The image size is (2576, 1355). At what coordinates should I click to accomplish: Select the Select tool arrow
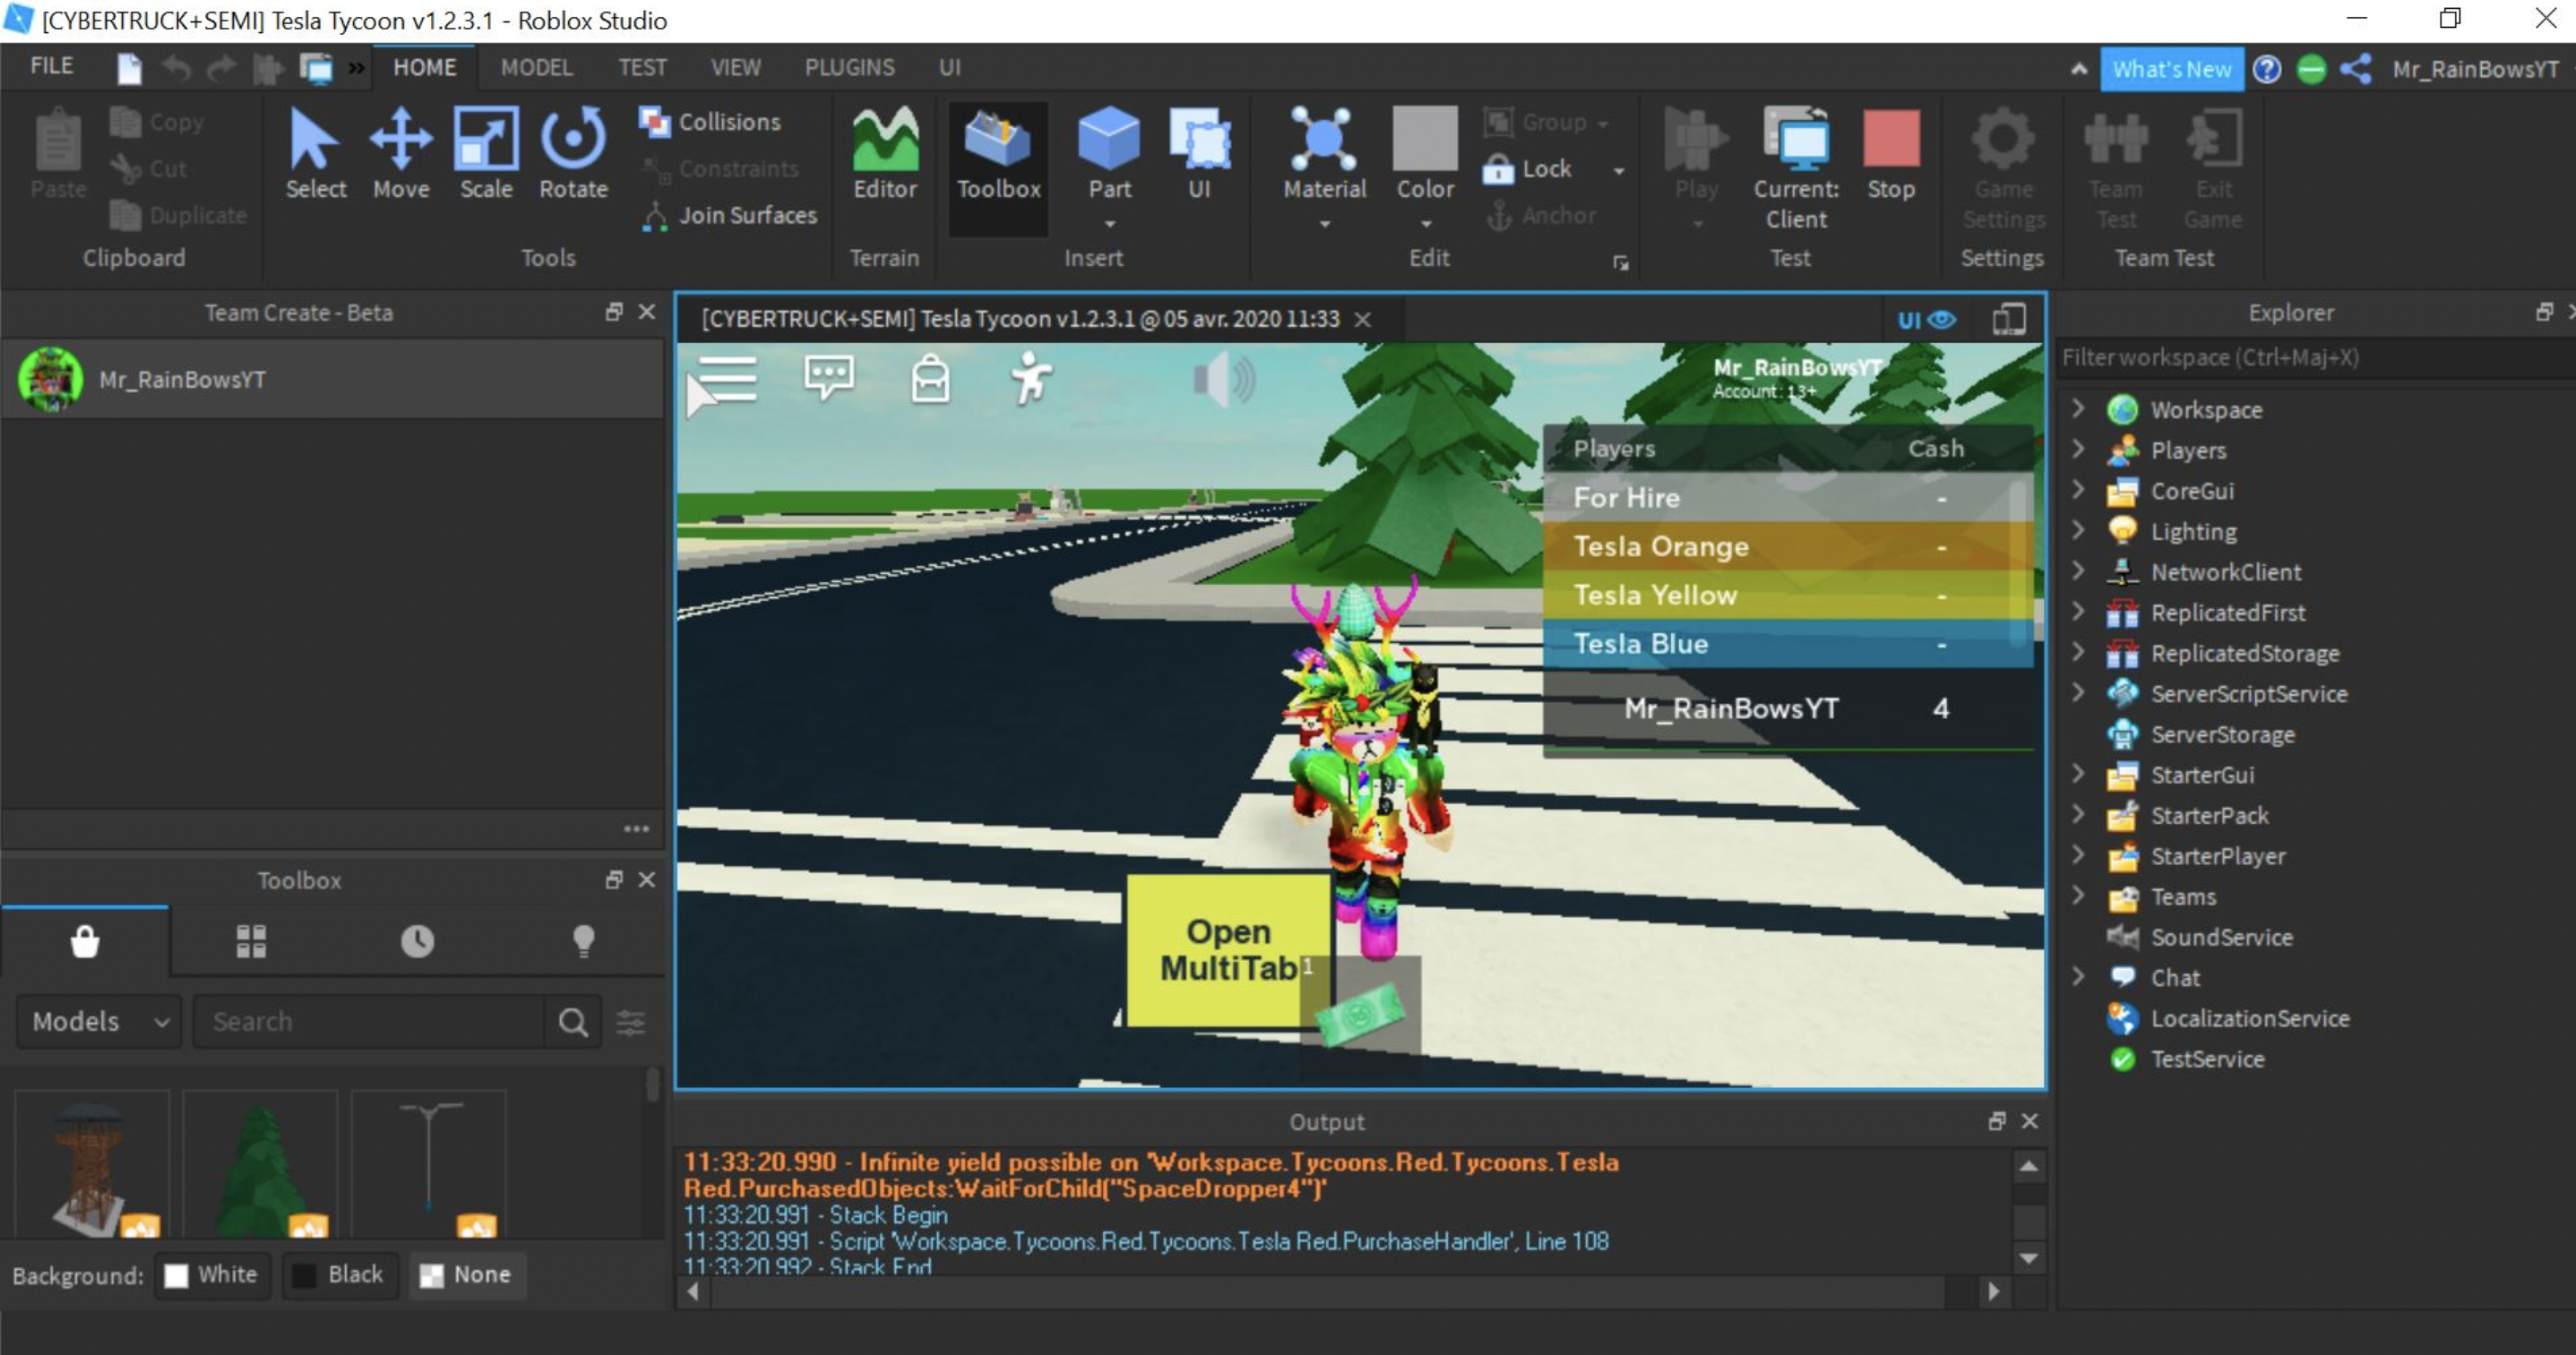tap(315, 154)
